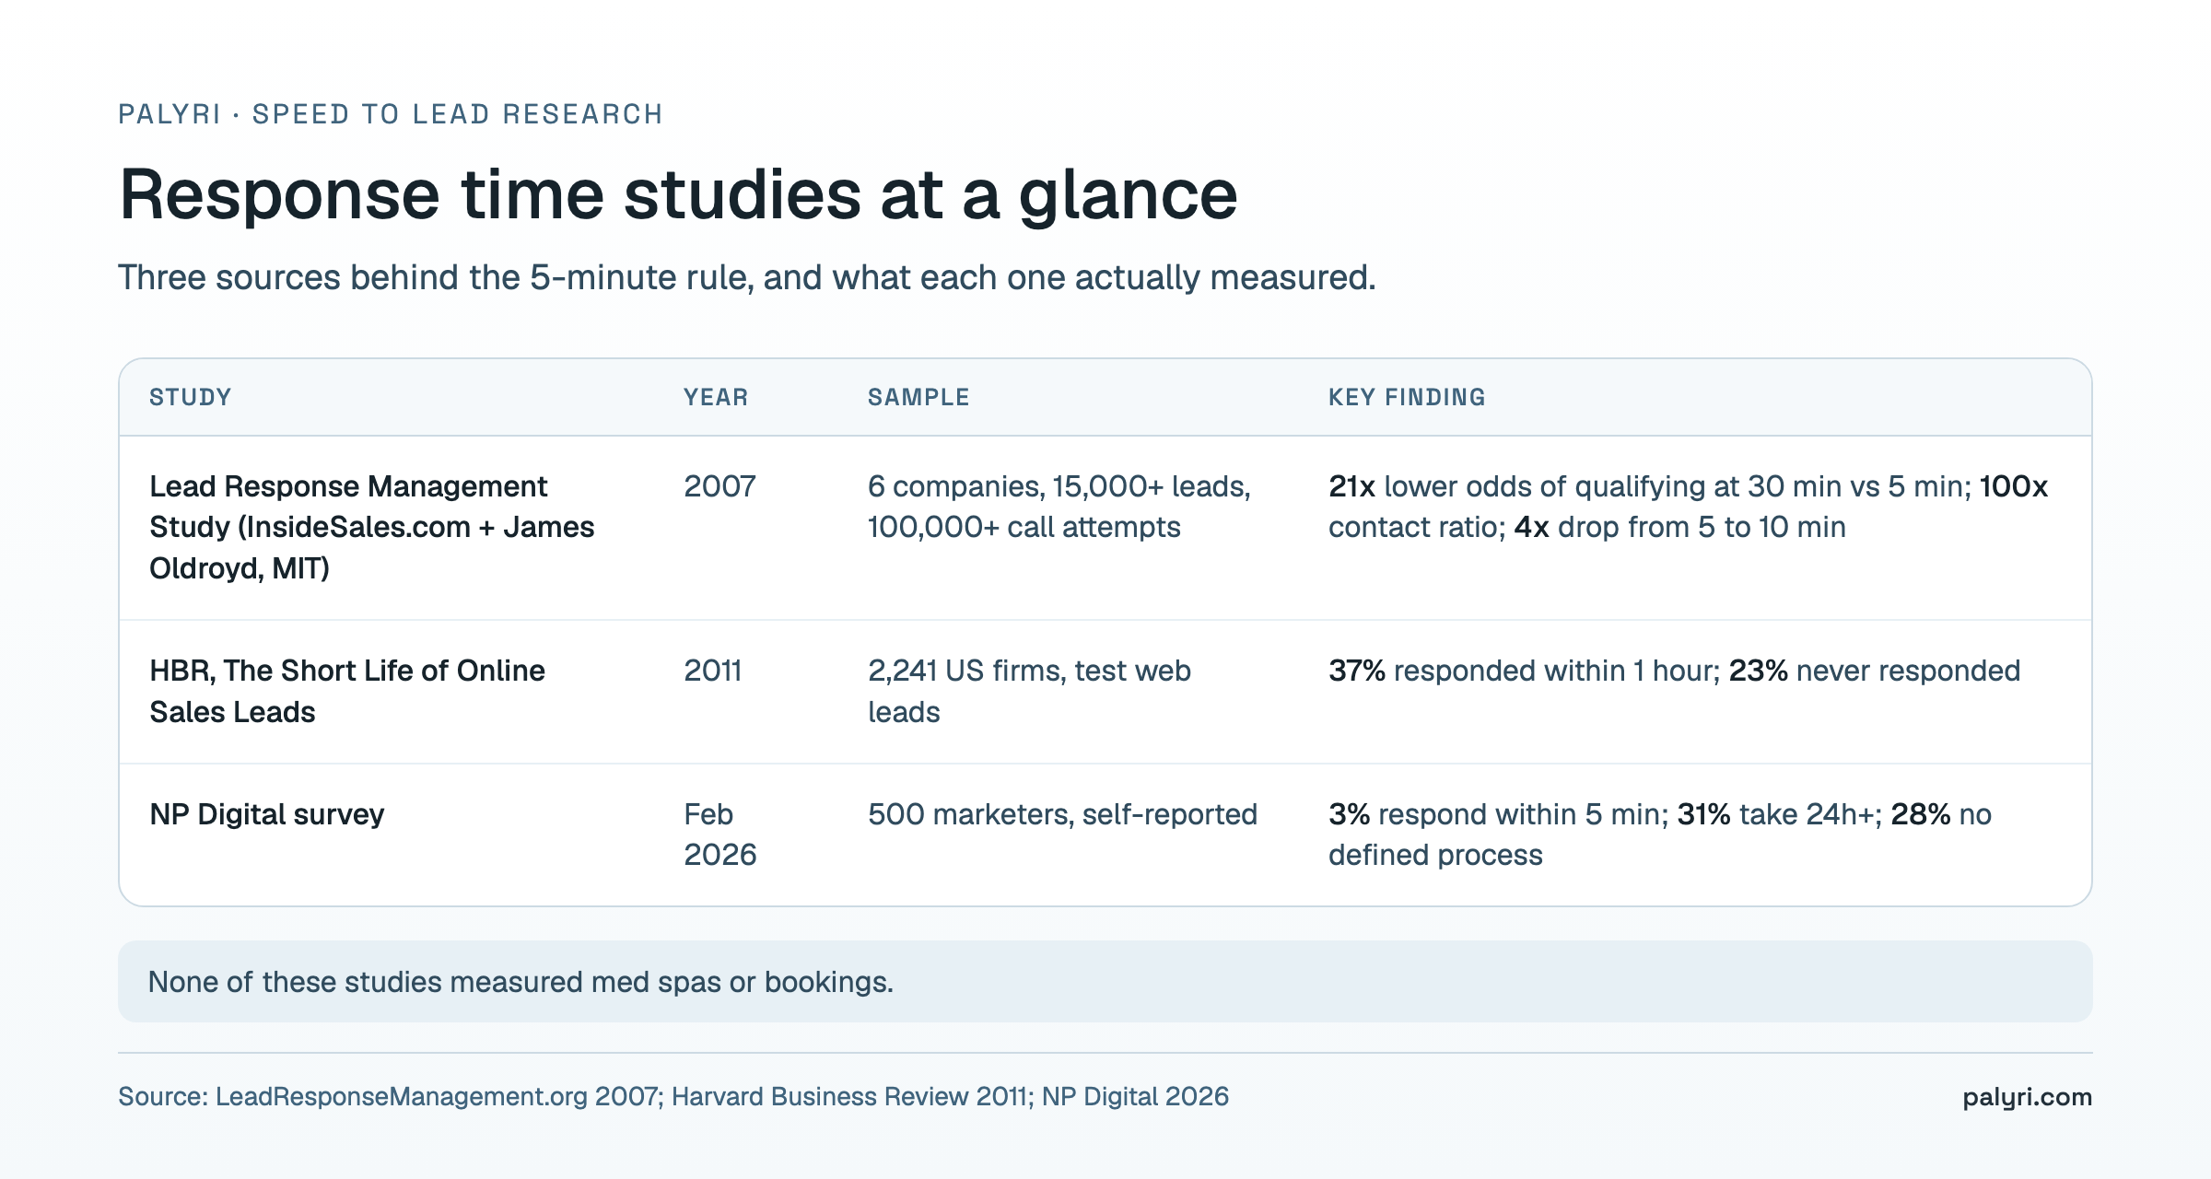This screenshot has width=2211, height=1179.
Task: Select the 'NP Digital survey' cell
Action: (x=266, y=814)
